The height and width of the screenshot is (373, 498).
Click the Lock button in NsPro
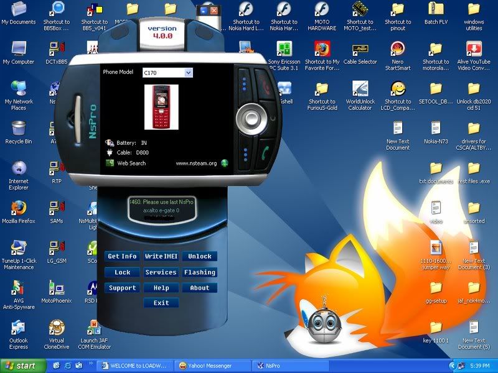tap(122, 272)
